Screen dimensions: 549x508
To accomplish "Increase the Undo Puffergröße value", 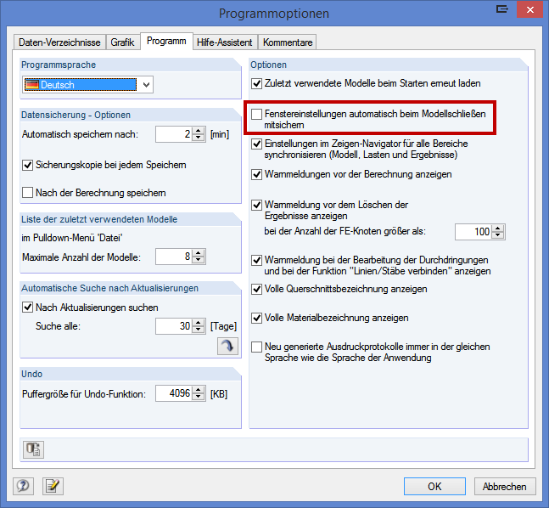I will [x=199, y=390].
